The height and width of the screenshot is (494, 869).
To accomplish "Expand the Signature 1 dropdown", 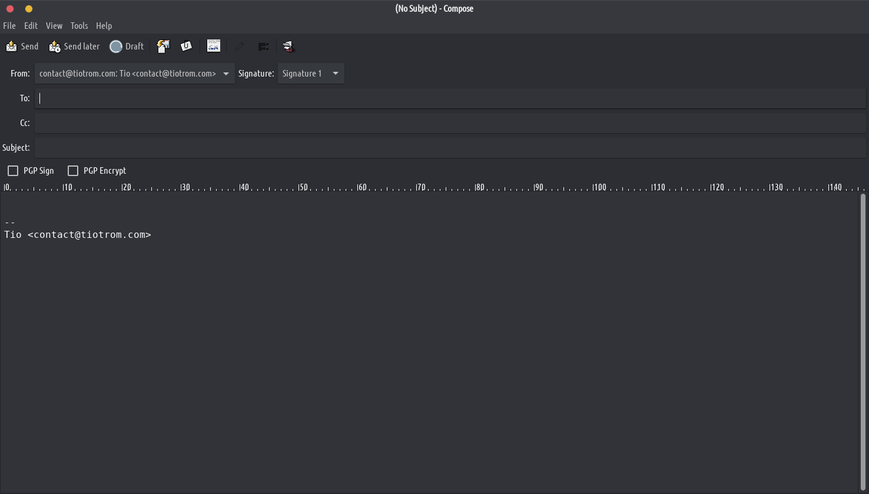I will click(x=310, y=74).
